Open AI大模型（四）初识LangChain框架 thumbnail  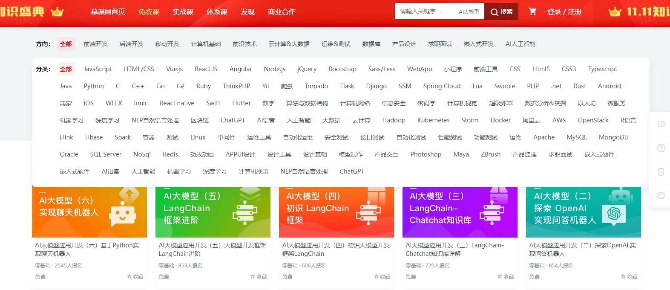point(336,212)
